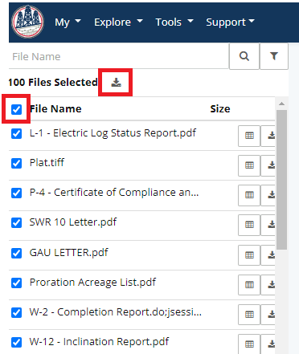This screenshot has height=354, width=299.
Task: Expand the Explore dropdown menu
Action: click(x=118, y=22)
